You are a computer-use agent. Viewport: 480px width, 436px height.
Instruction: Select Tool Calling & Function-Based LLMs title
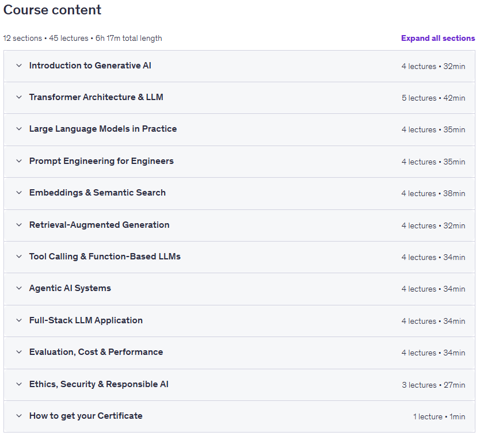[105, 257]
